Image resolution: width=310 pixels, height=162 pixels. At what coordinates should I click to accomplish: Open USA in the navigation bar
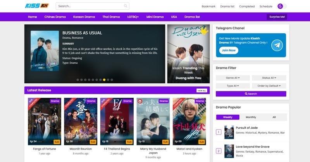pyautogui.click(x=174, y=17)
